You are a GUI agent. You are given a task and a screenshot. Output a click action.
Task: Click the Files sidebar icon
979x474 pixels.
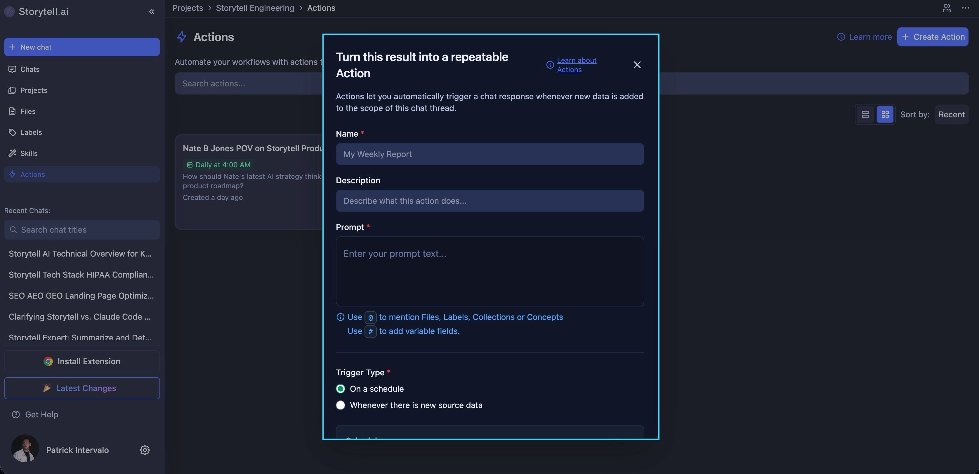click(x=13, y=111)
